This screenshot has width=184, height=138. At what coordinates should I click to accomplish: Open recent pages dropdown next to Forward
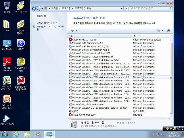(43, 8)
